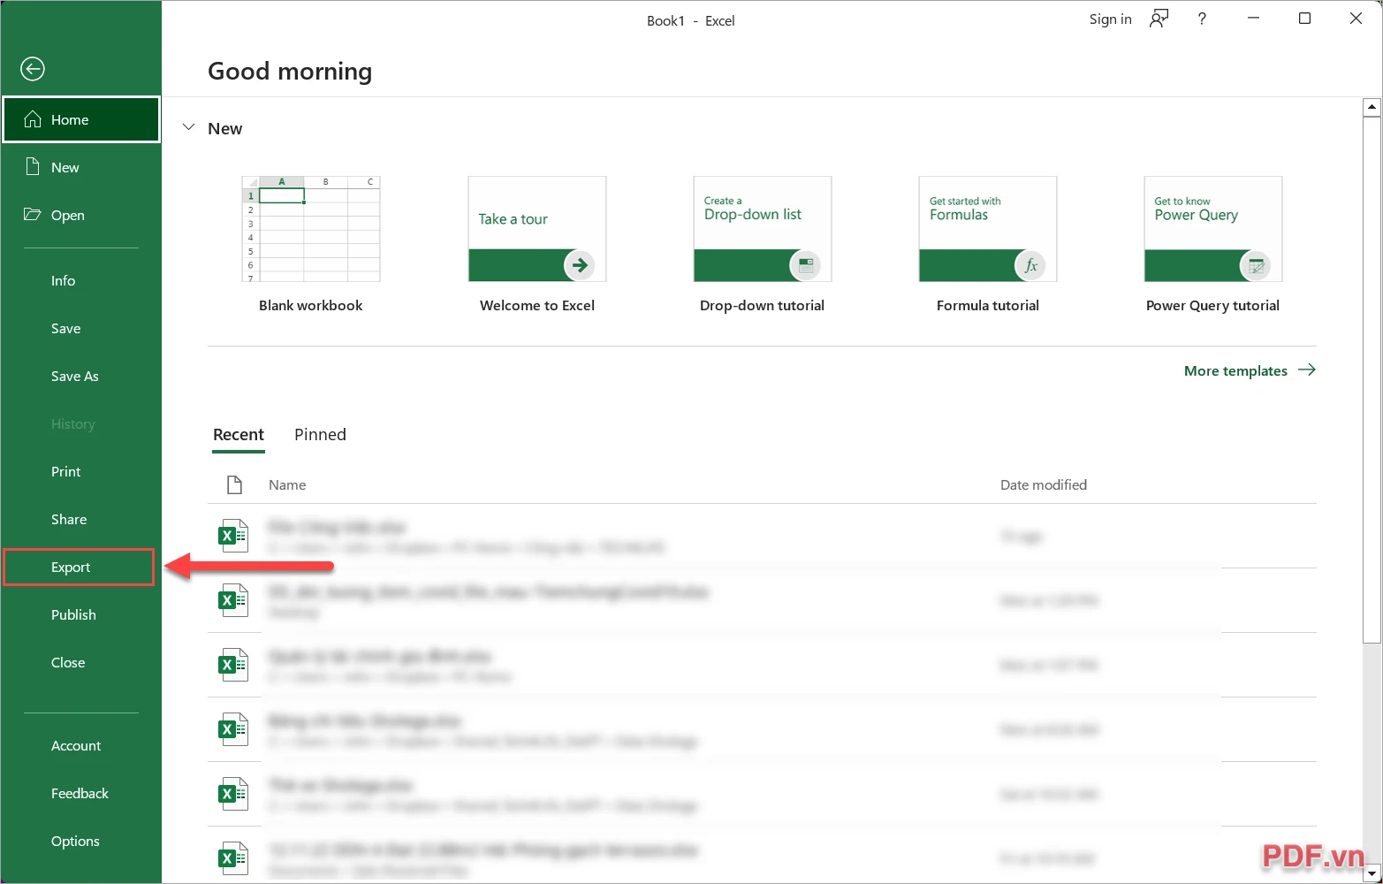This screenshot has height=884, width=1383.
Task: Open the Share page
Action: click(x=81, y=519)
